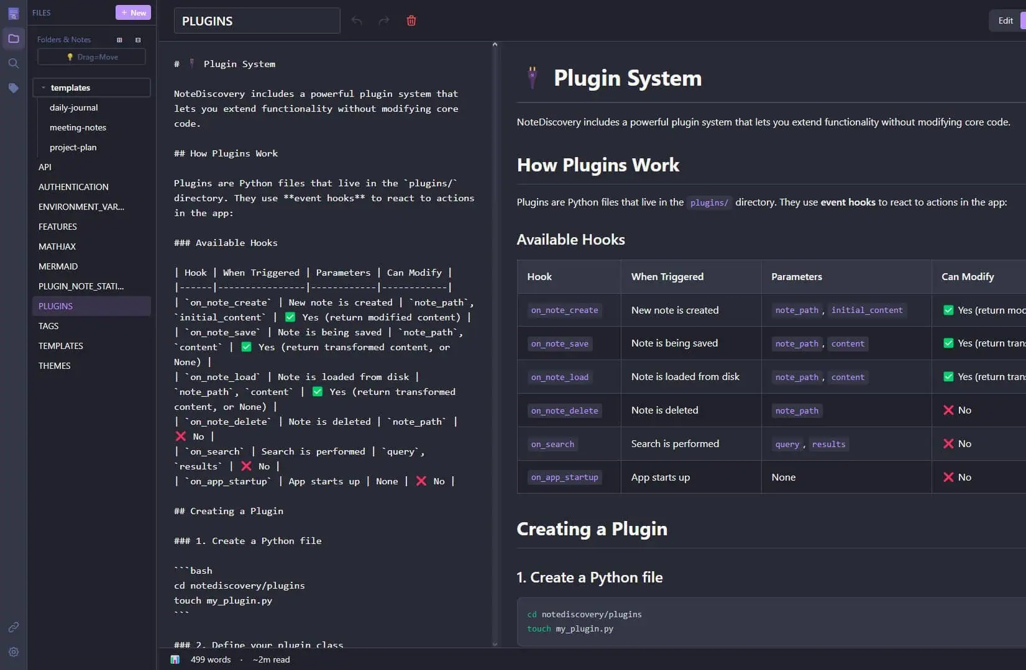Click the editor scrollbar down arrow
Viewport: 1026px width, 670px height.
tap(495, 644)
